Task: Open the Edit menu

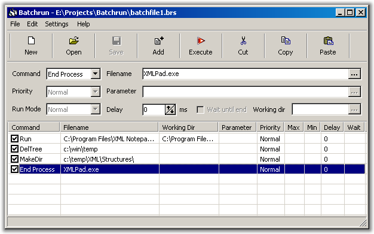Action: coord(32,24)
